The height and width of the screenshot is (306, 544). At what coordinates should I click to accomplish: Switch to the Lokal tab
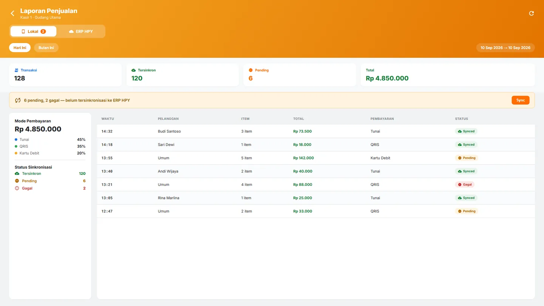tap(33, 31)
